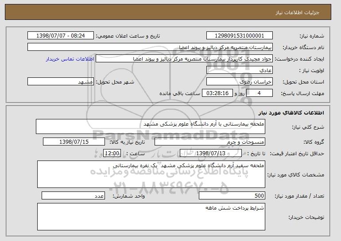Select the label نام دستگاه خریدار
This screenshot has height=241, width=341.
(303, 47)
